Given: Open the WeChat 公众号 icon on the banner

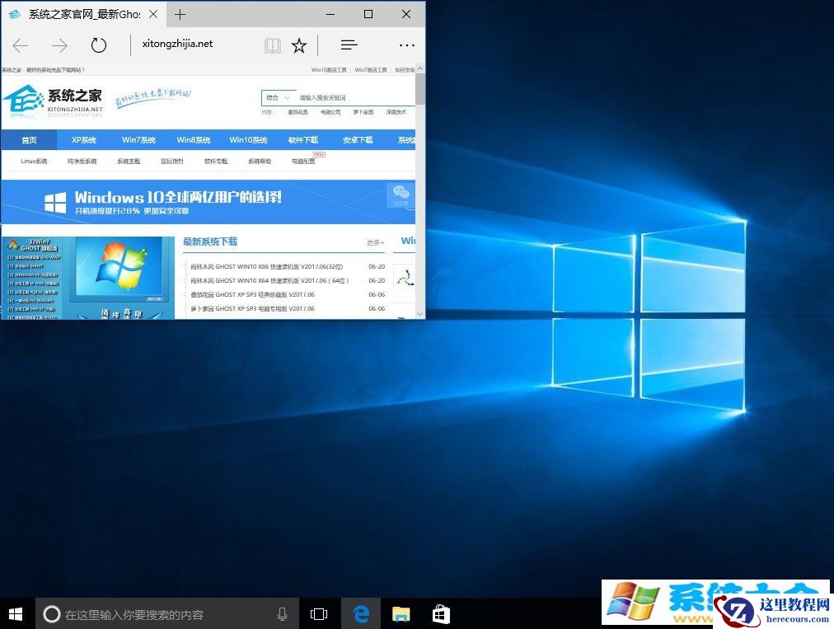Looking at the screenshot, I should click(x=401, y=195).
